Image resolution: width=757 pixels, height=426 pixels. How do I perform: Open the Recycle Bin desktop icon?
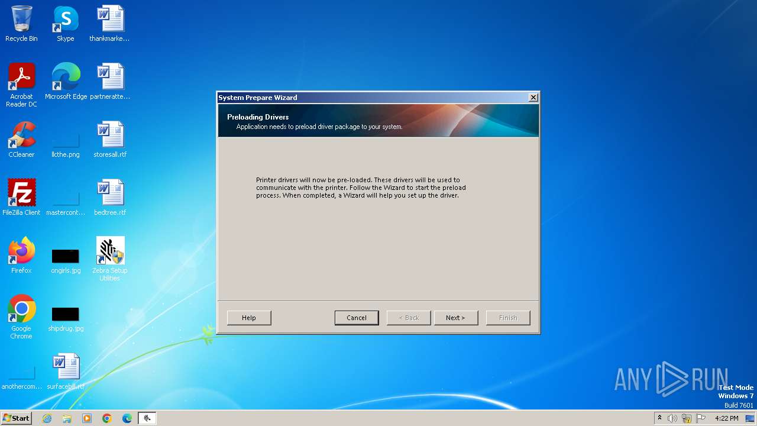click(x=21, y=24)
